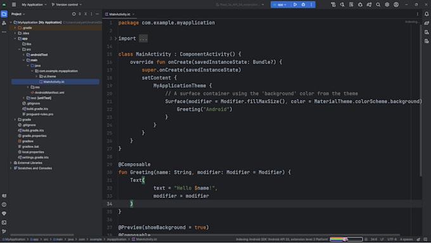431x243 pixels.
Task: Click MyApplication breadcrumb in navigation bar
Action: pos(14,239)
